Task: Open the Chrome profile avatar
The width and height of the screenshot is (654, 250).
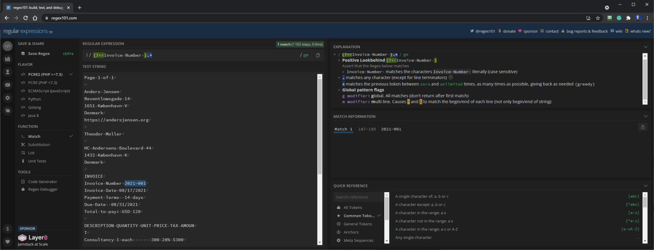Action: tap(638, 18)
